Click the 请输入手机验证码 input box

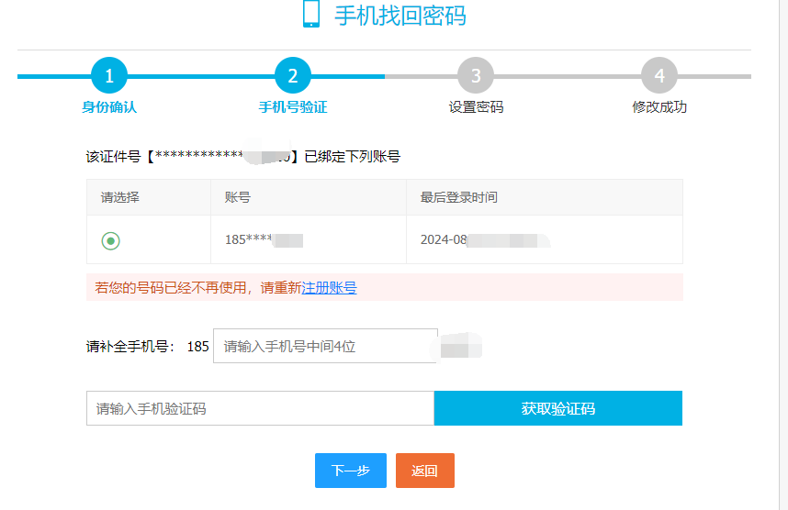[260, 408]
